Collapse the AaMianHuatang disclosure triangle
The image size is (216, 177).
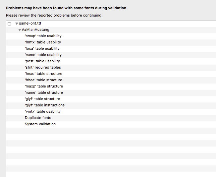(x=20, y=30)
